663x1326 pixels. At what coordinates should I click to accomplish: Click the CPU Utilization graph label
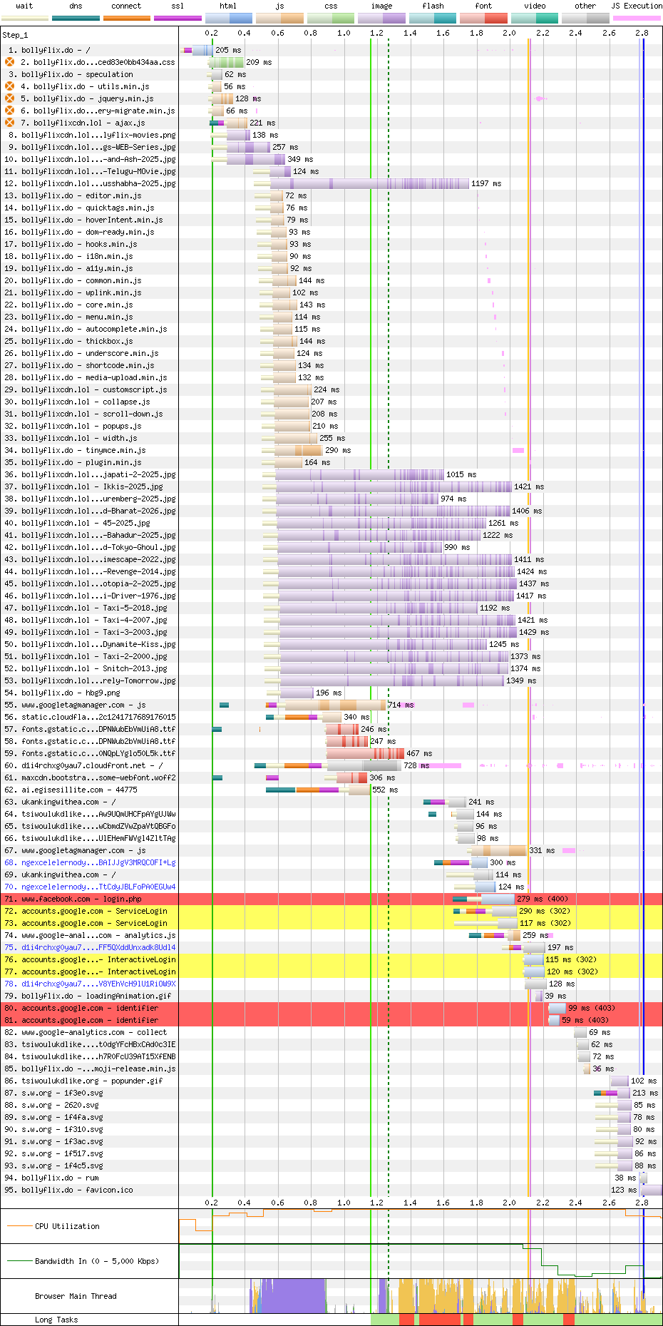(x=67, y=1226)
